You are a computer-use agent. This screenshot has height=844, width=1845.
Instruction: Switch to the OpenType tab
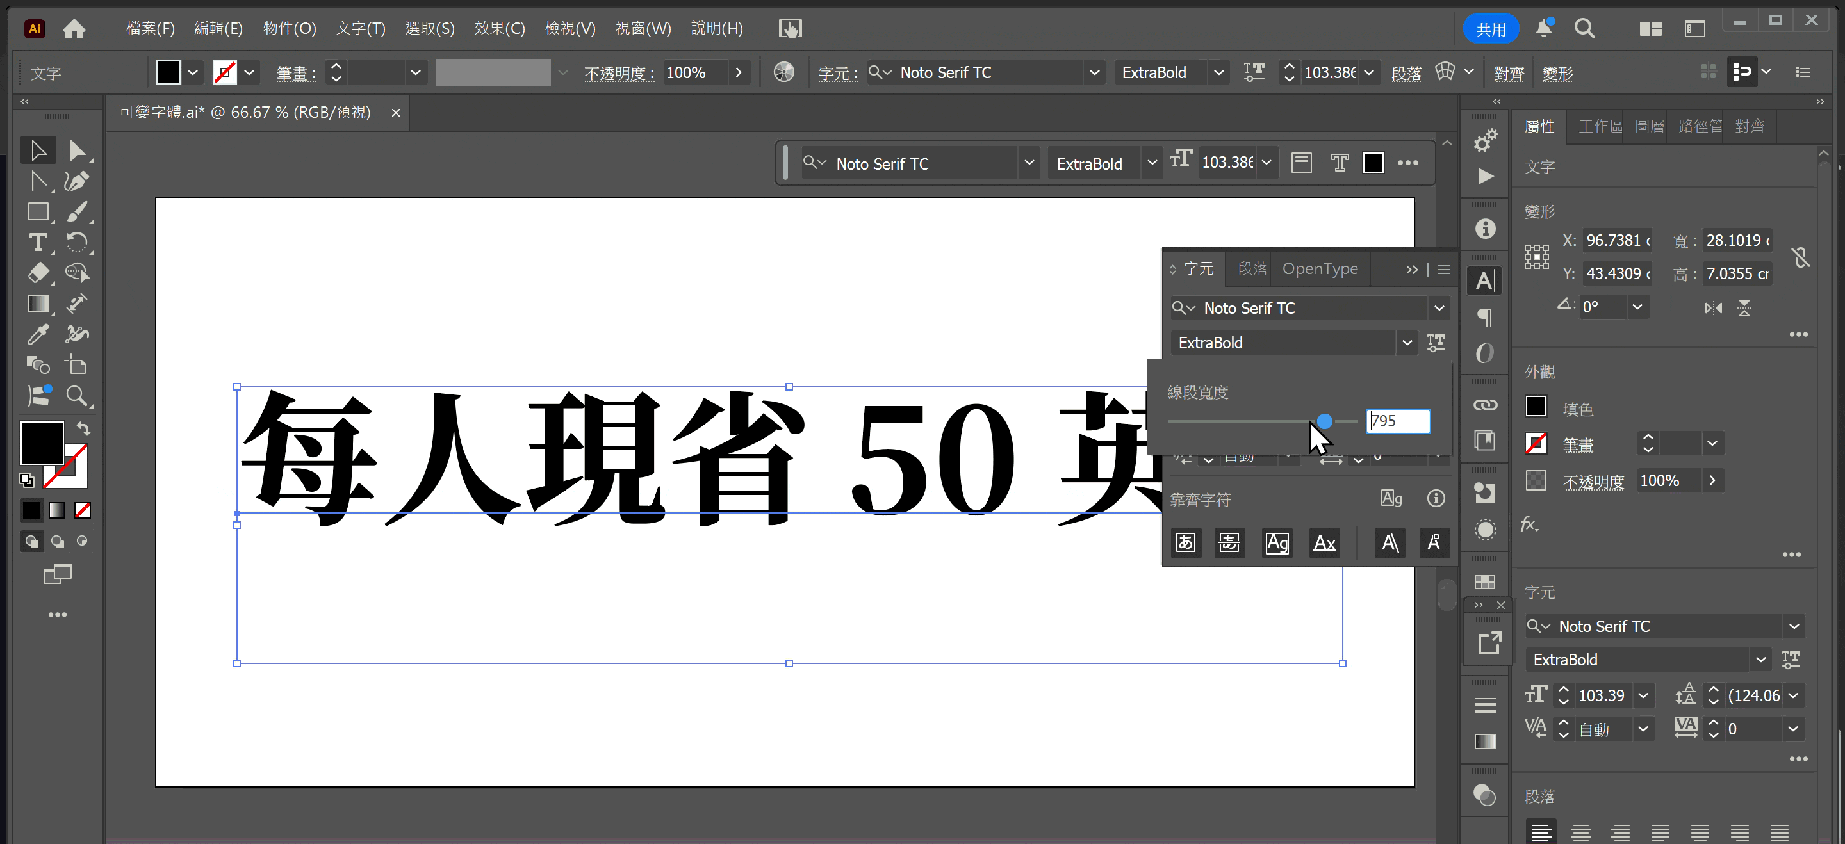[x=1320, y=268]
